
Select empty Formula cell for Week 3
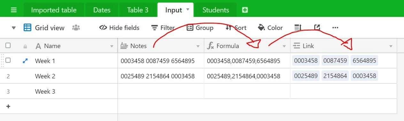pyautogui.click(x=247, y=91)
